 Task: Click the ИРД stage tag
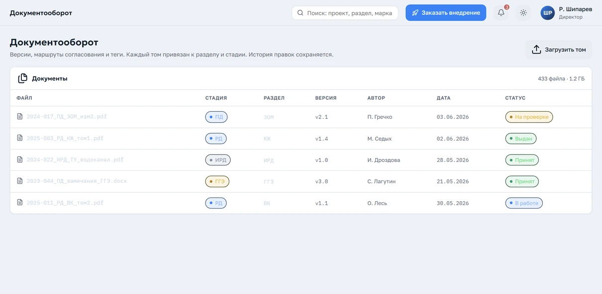[x=218, y=160]
